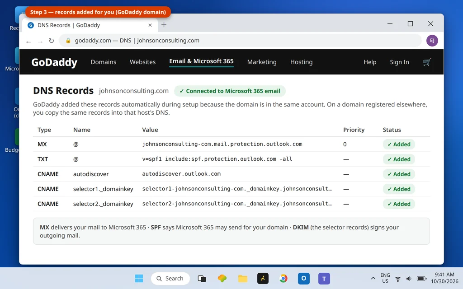This screenshot has height=289, width=463.
Task: Click Added status for selector1._domainkey
Action: point(399,189)
